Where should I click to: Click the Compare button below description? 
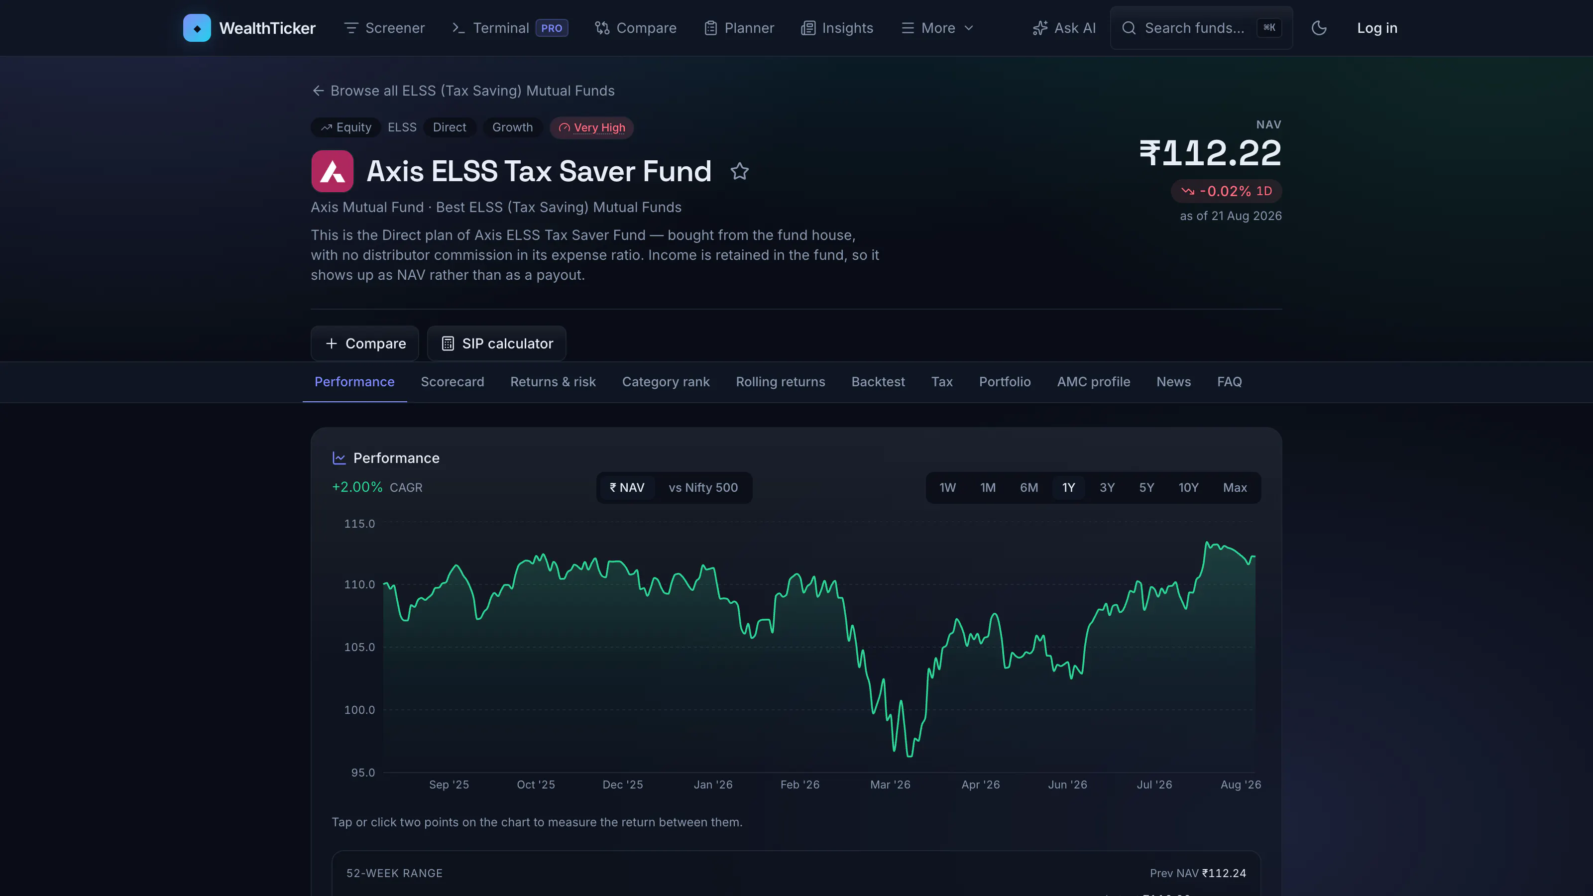pos(365,343)
